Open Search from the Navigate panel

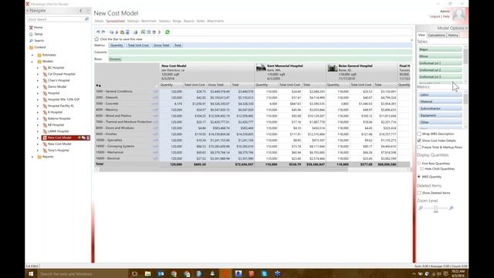[39, 41]
